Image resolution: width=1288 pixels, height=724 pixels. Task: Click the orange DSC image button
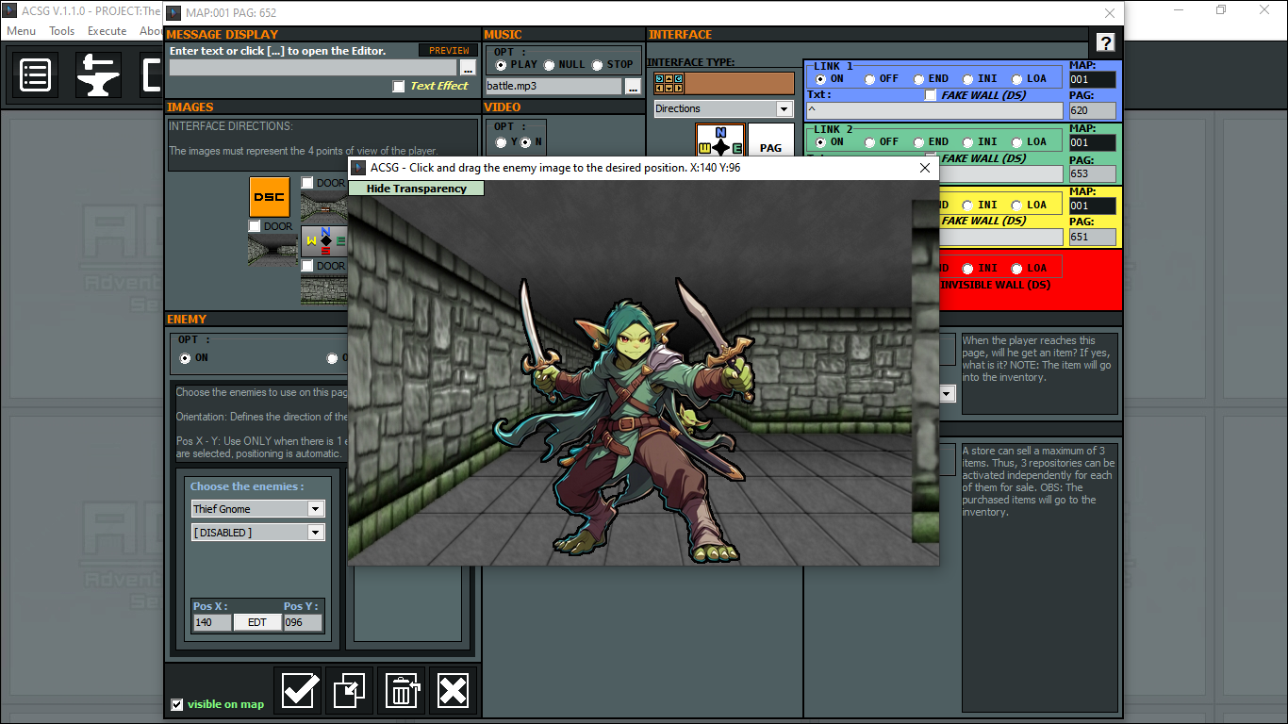(x=269, y=197)
